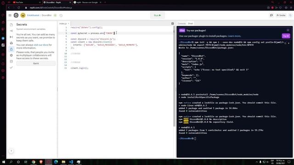Open the Settings gear in the sidebar
This screenshot has width=294, height=165.
11,55
